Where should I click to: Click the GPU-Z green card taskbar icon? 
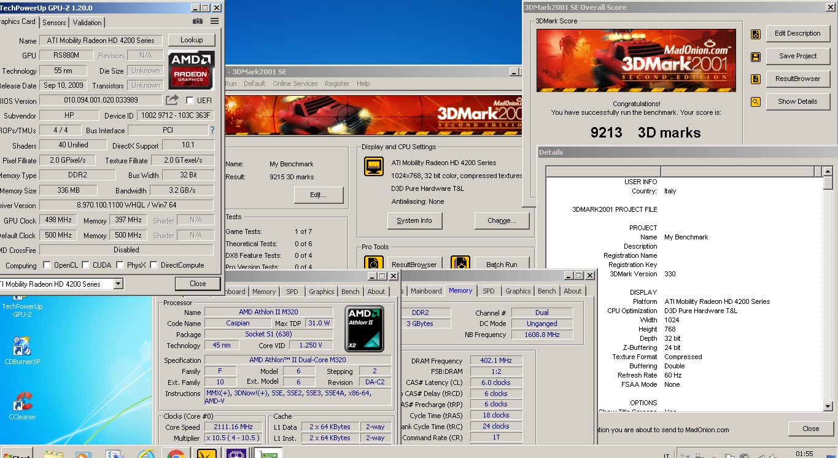[x=266, y=454]
